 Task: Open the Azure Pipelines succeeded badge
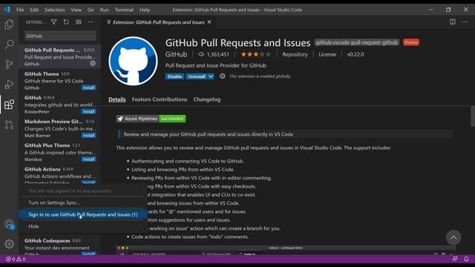point(151,119)
